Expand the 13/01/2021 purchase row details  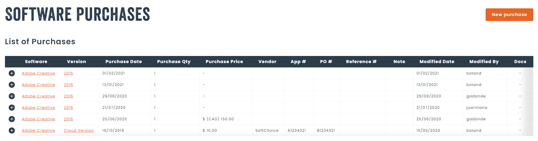pyautogui.click(x=12, y=85)
